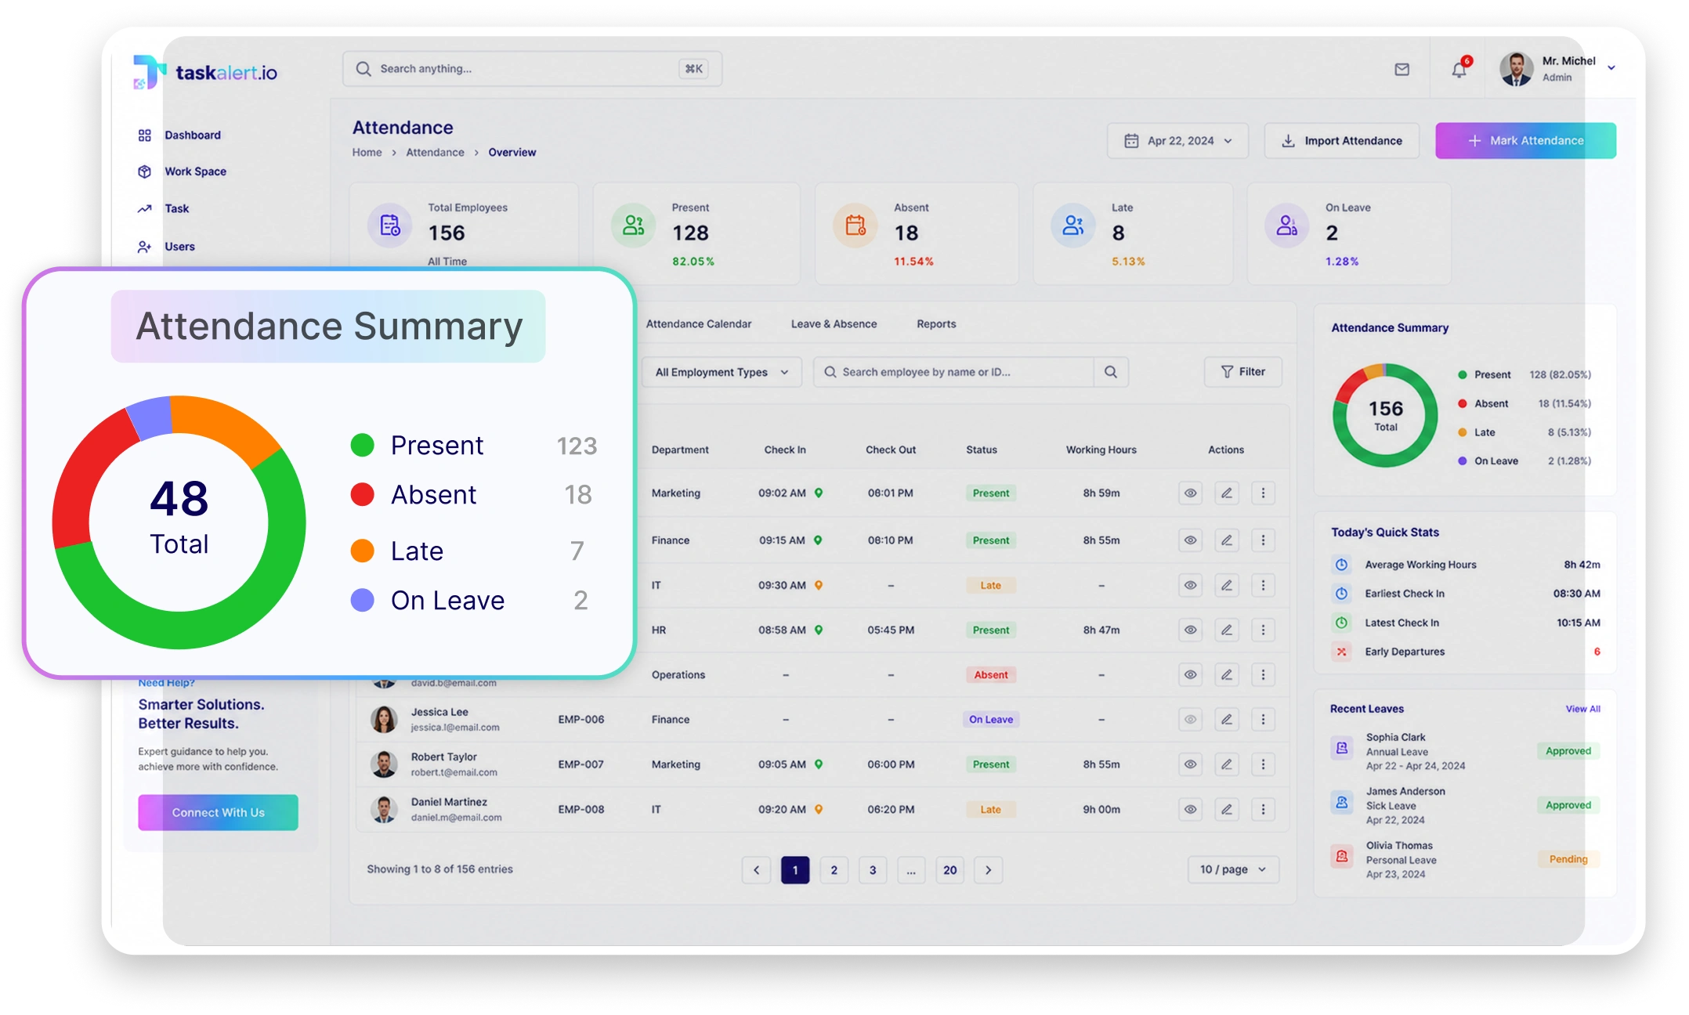Click orange Late dot in large summary
The image size is (1689, 1015).
tap(362, 551)
